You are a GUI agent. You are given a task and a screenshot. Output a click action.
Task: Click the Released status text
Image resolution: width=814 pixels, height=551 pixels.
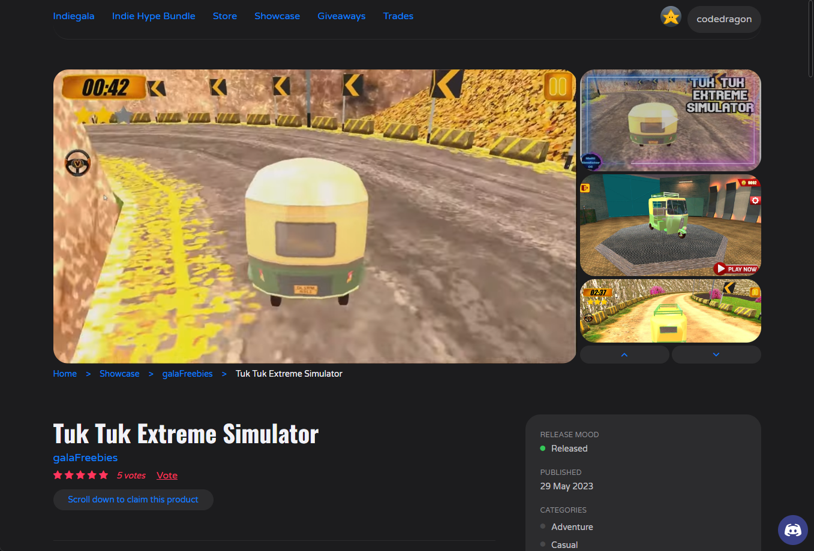point(569,449)
